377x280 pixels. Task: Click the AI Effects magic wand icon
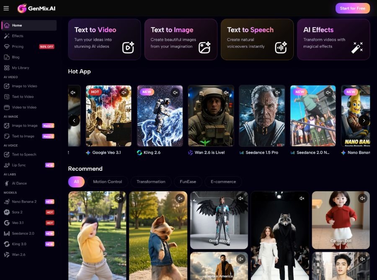[357, 48]
